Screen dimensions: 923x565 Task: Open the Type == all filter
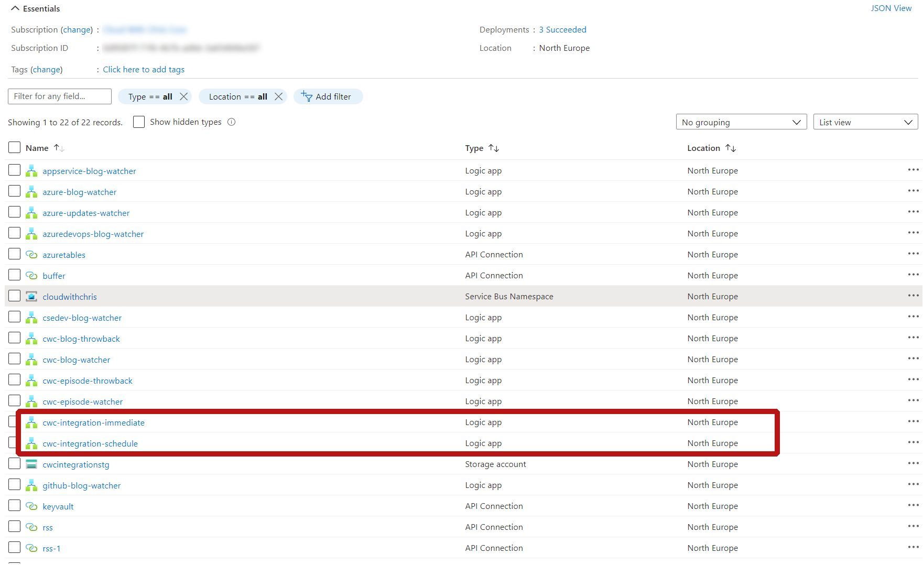click(x=150, y=96)
